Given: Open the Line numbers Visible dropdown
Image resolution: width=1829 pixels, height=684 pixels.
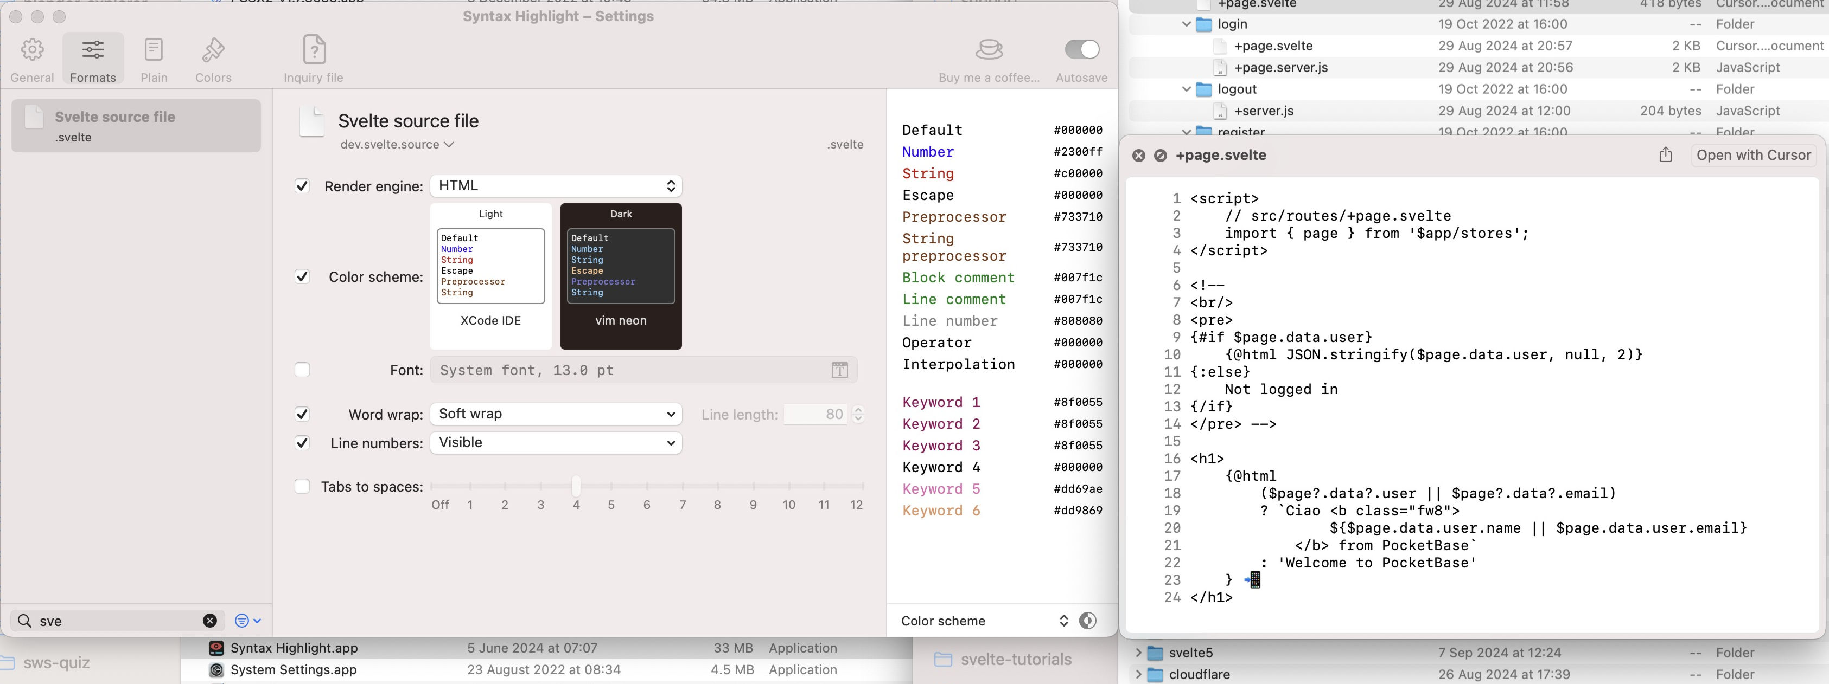Looking at the screenshot, I should click(x=556, y=443).
